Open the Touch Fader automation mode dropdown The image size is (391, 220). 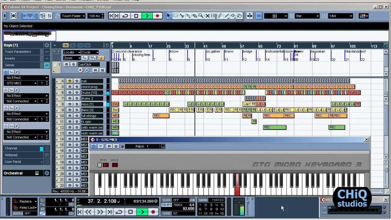point(73,16)
